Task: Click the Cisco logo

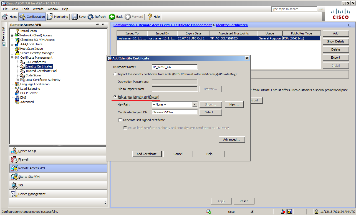Action: tap(340, 14)
